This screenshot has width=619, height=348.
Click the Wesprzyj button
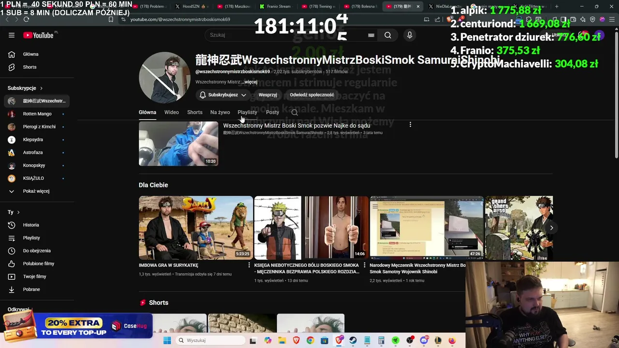[267, 95]
